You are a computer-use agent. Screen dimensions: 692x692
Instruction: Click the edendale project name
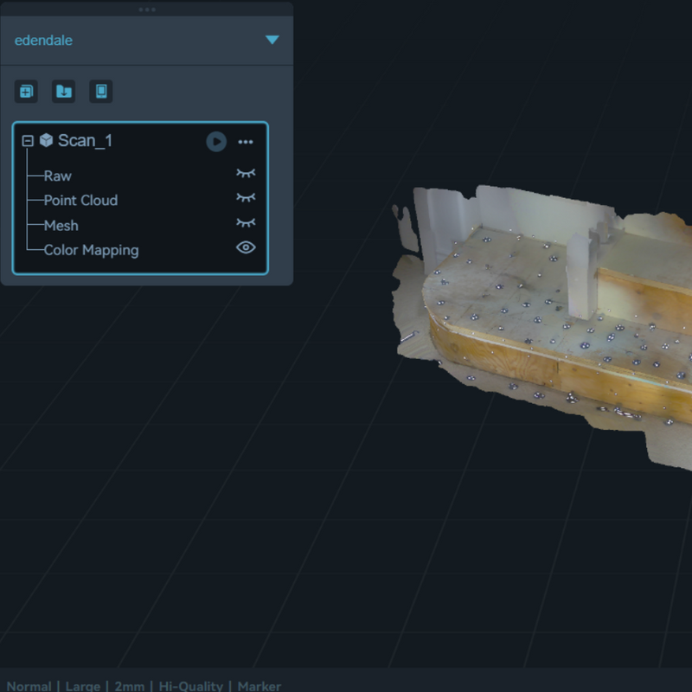44,40
